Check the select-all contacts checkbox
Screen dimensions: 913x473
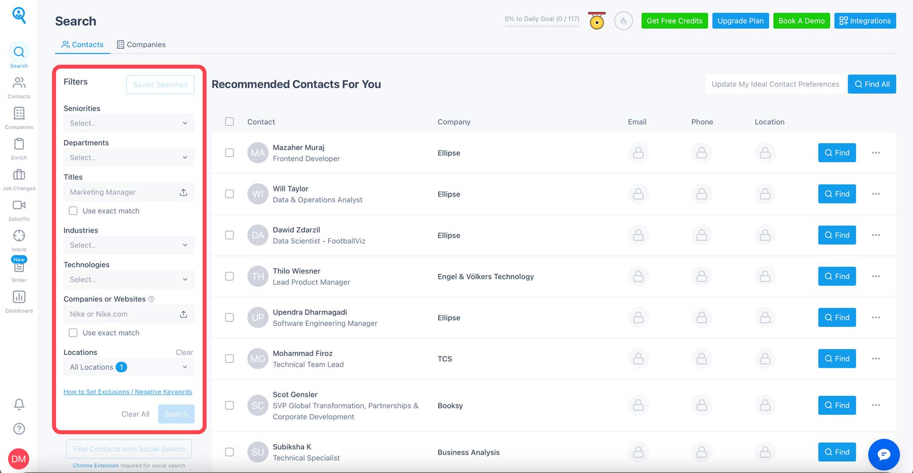pyautogui.click(x=229, y=122)
